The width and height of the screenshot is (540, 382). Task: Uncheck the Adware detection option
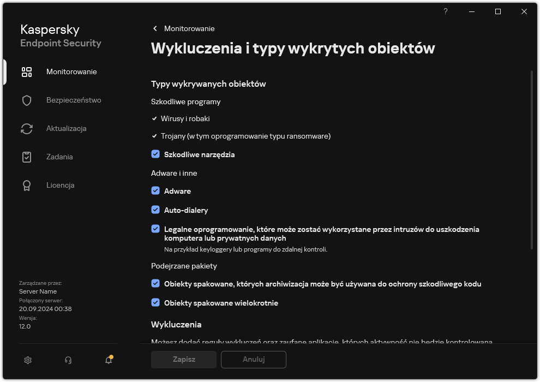(155, 191)
